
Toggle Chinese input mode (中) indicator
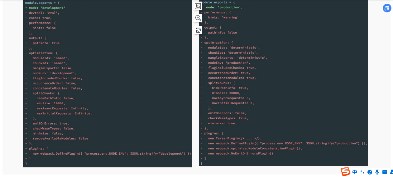click(355, 172)
